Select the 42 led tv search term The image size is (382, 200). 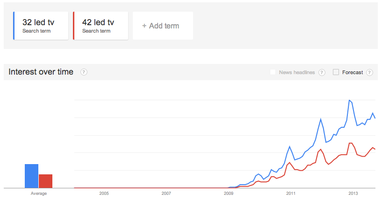point(101,26)
